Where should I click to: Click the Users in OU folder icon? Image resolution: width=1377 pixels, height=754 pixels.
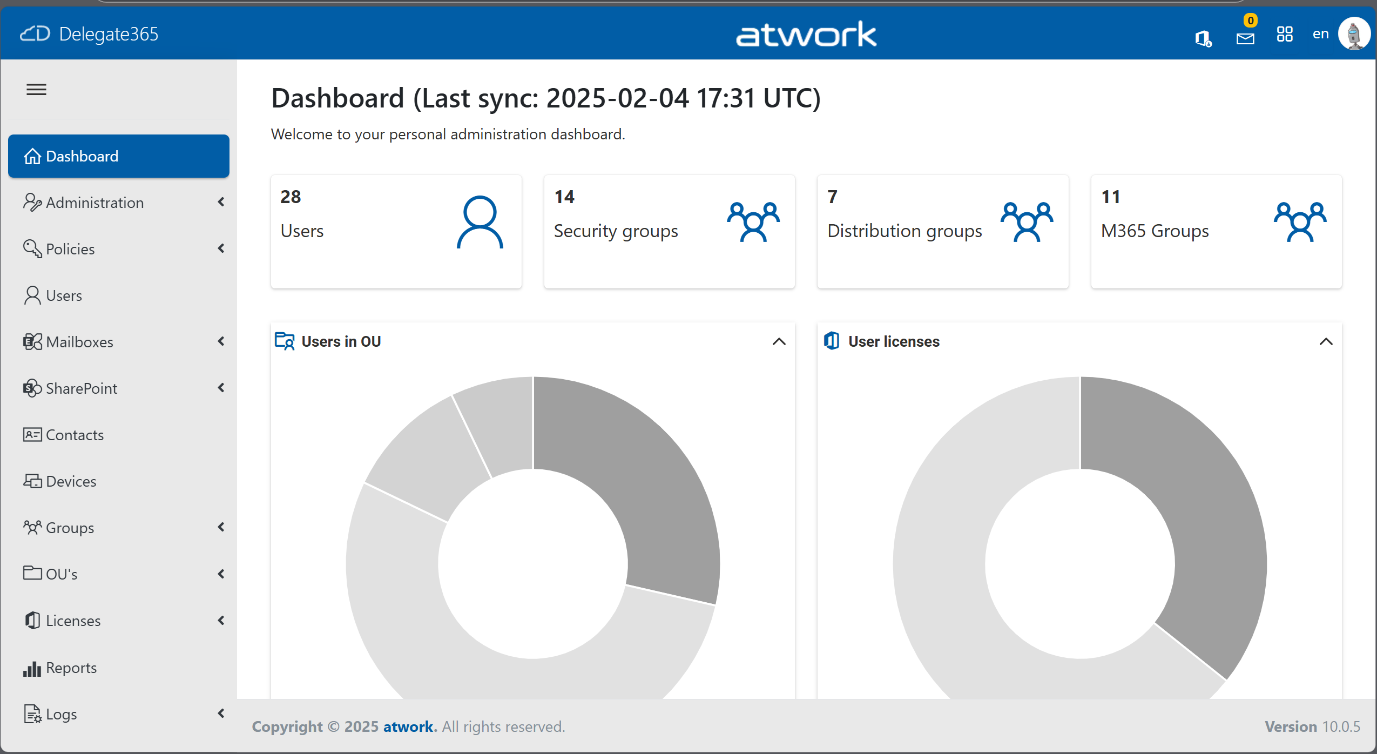(285, 341)
